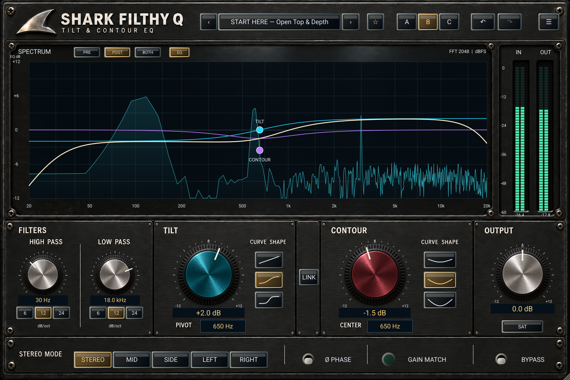Toggle the SAT saturation button

point(522,327)
